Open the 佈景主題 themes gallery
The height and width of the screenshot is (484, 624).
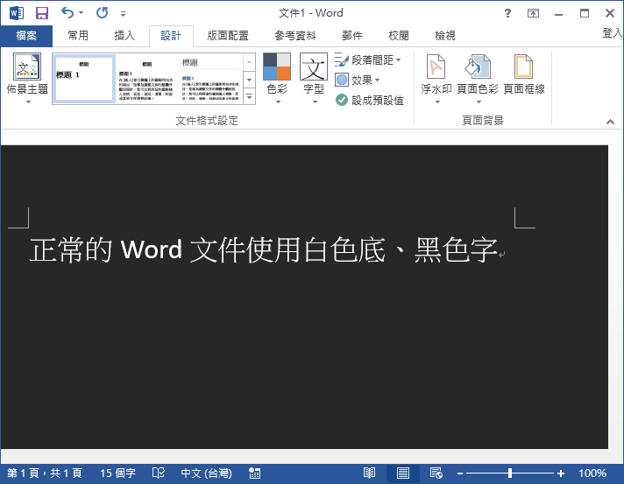(x=27, y=78)
